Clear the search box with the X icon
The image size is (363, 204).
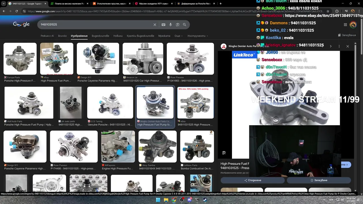[x=155, y=25]
